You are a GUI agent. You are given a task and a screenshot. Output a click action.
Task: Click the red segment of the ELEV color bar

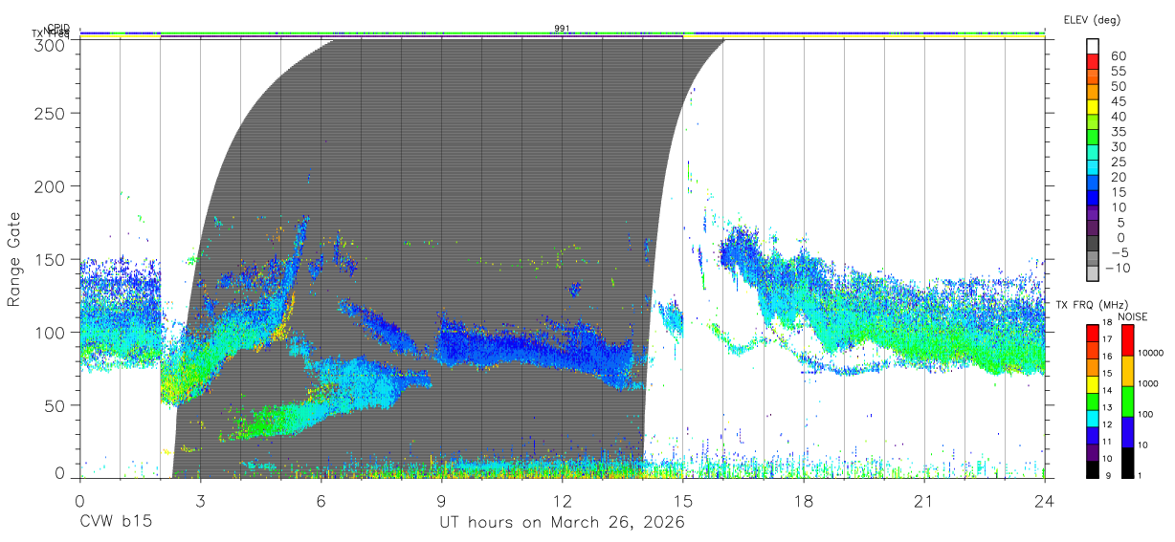point(1094,60)
